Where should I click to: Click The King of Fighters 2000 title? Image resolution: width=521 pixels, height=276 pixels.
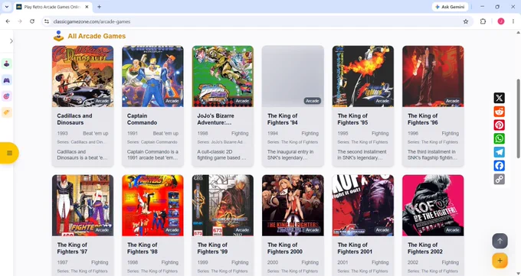285,248
